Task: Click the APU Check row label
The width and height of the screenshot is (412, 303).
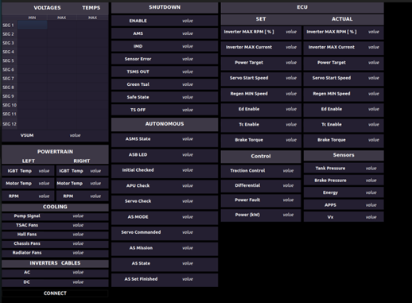Action: tap(138, 185)
